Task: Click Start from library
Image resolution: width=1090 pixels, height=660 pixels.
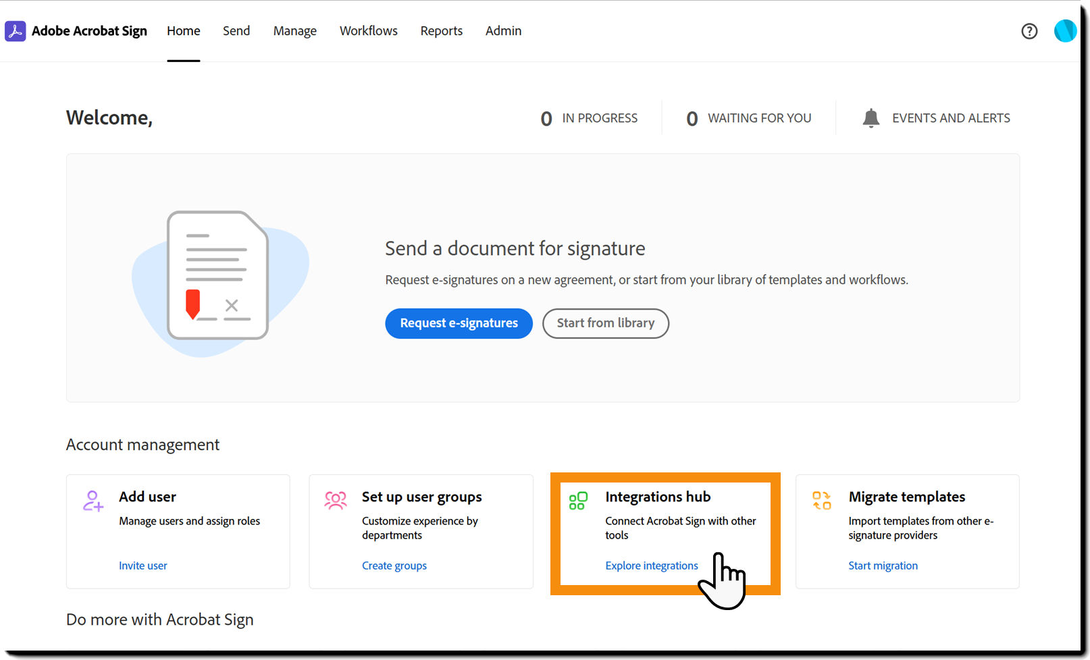Action: point(605,323)
